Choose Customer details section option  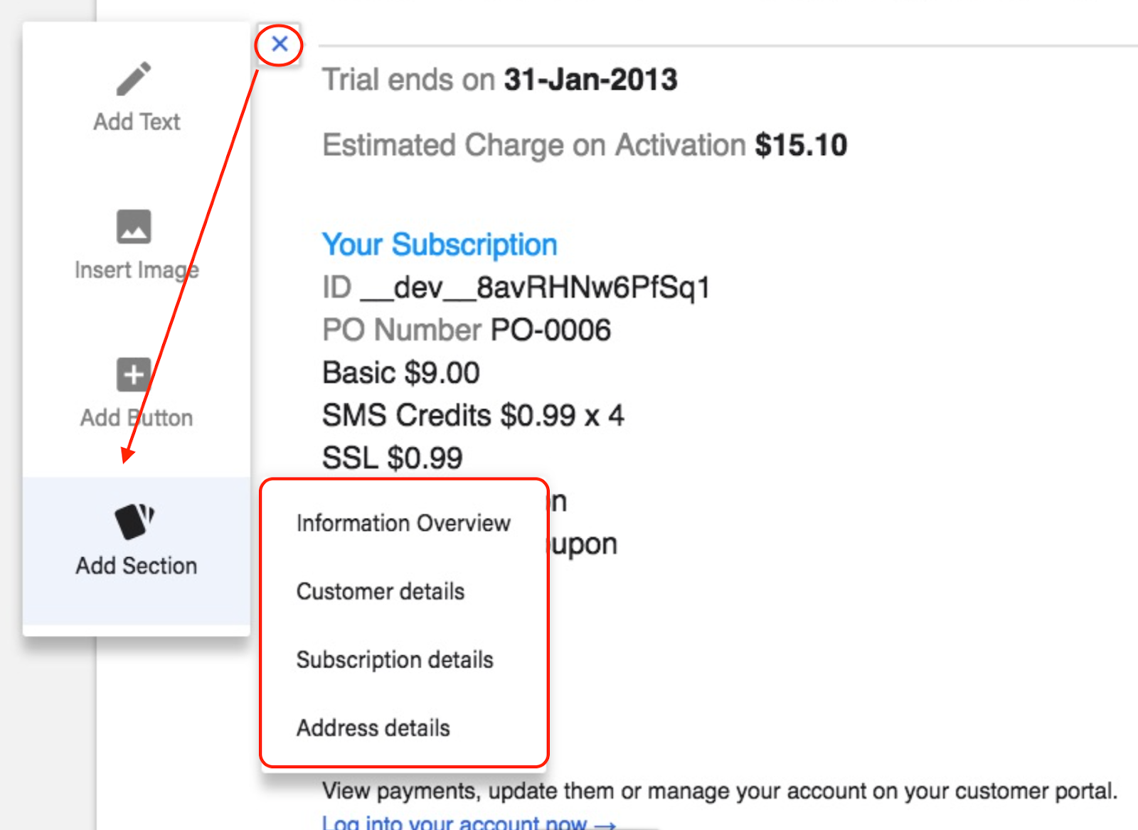pos(381,592)
